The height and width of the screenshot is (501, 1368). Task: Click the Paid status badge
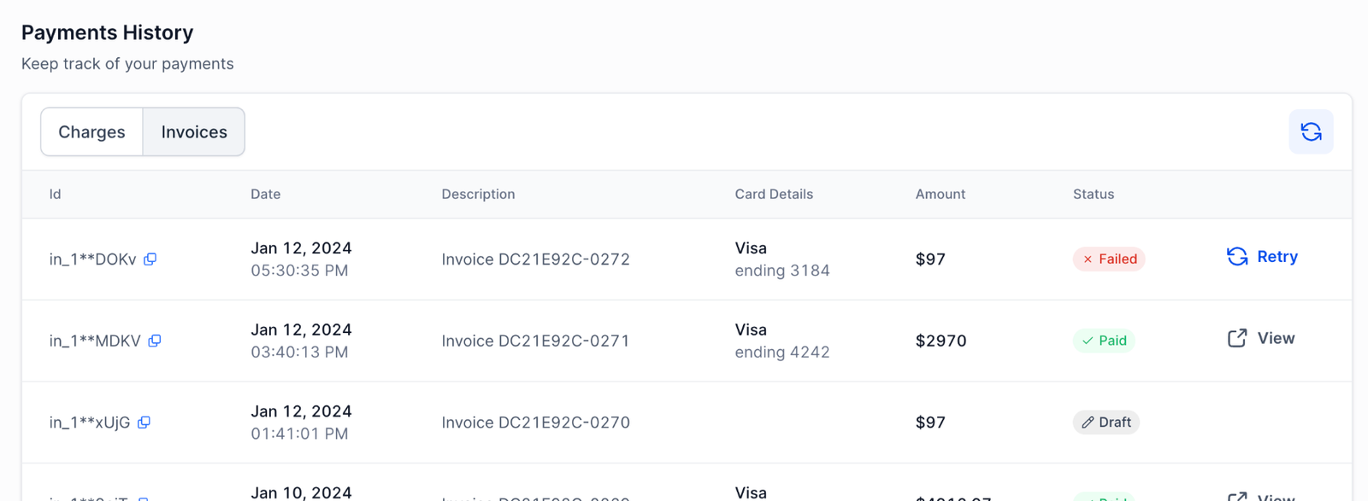1104,341
